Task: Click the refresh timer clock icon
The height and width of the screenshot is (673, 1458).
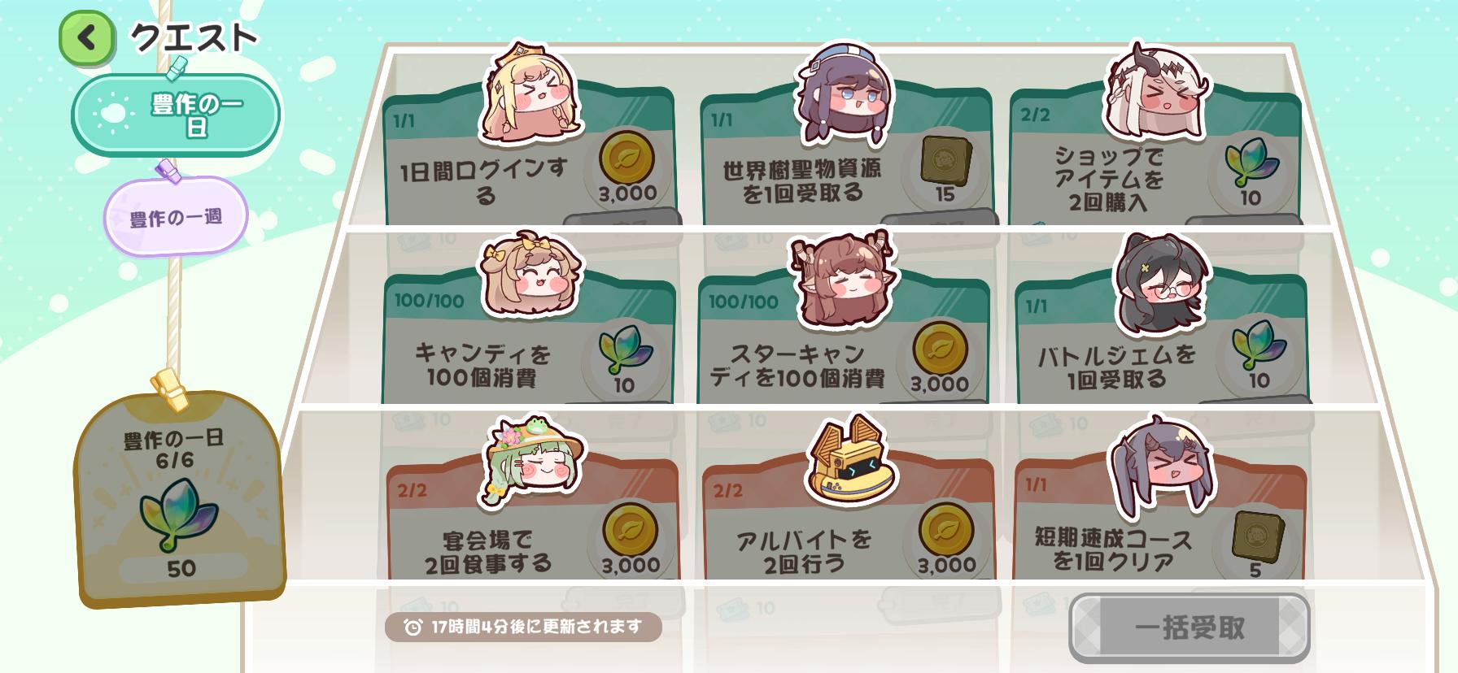Action: (x=413, y=627)
